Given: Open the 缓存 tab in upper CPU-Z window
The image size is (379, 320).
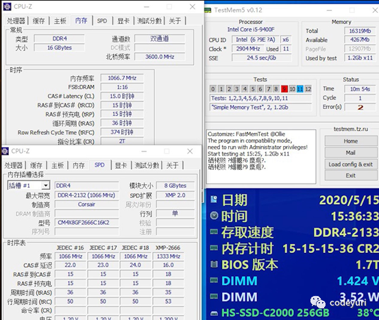Looking at the screenshot, I should 38,21.
